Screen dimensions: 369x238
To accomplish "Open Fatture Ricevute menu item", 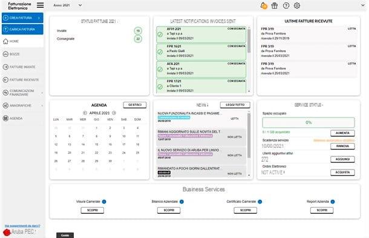I will [x=22, y=80].
